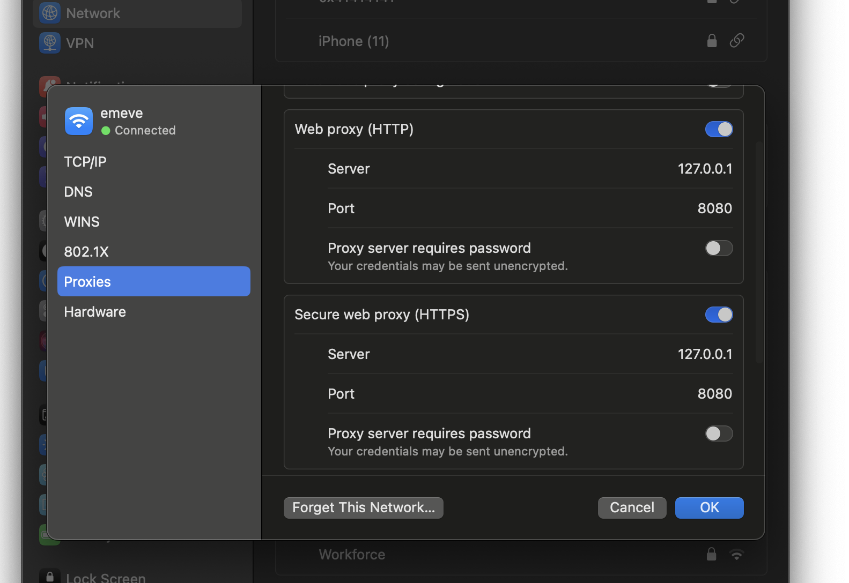
Task: Click the VPN icon in sidebar
Action: [50, 43]
